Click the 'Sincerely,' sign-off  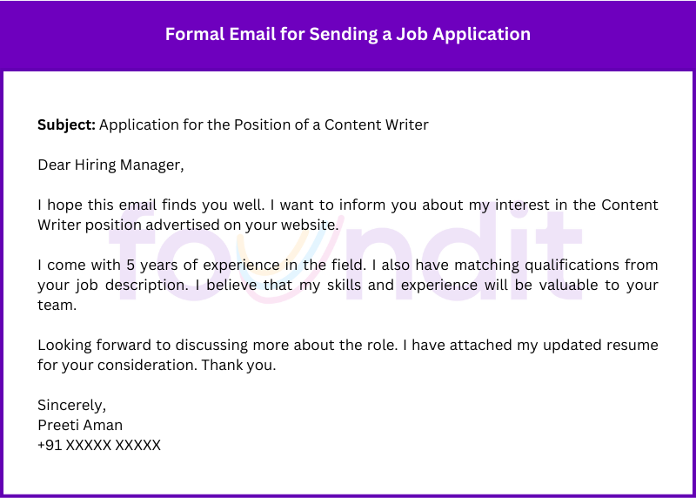tap(71, 405)
